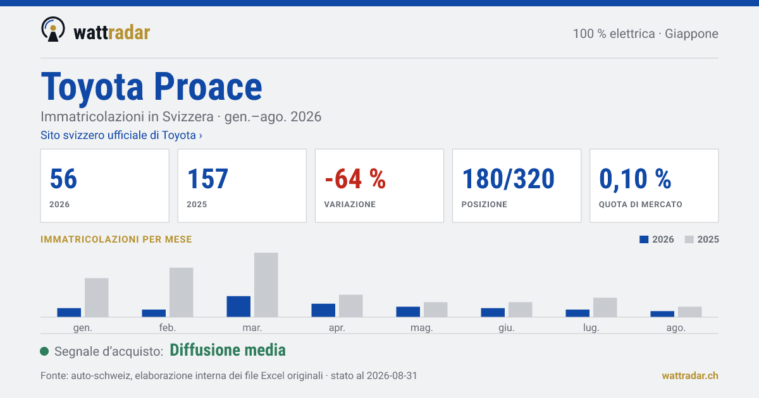
Task: Click the wattradar radar logo icon
Action: (52, 30)
